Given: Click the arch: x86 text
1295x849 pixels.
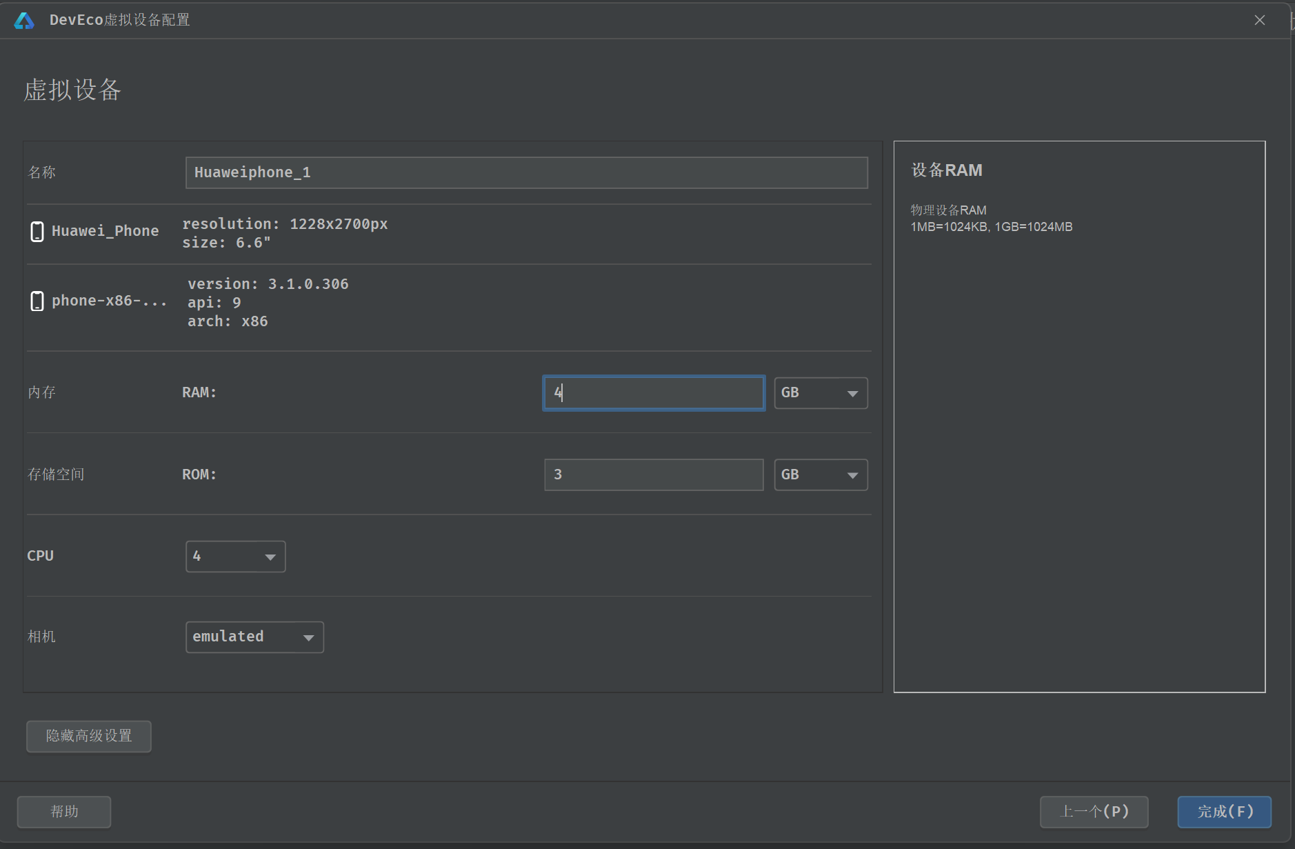Looking at the screenshot, I should pyautogui.click(x=228, y=321).
